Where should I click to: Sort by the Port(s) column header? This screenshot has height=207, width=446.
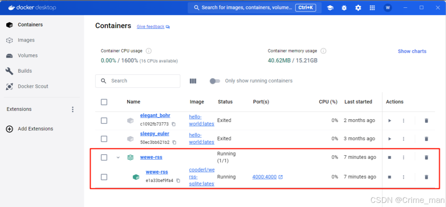(x=261, y=102)
